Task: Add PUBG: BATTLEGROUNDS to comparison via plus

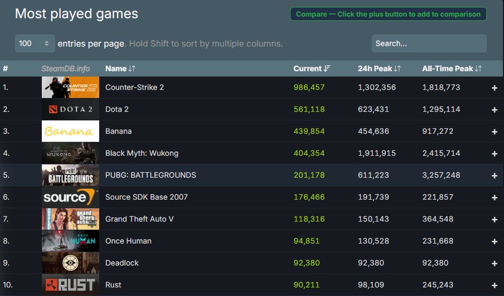Action: click(x=494, y=176)
